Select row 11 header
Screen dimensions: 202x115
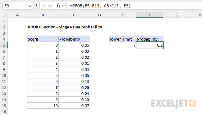point(4,81)
